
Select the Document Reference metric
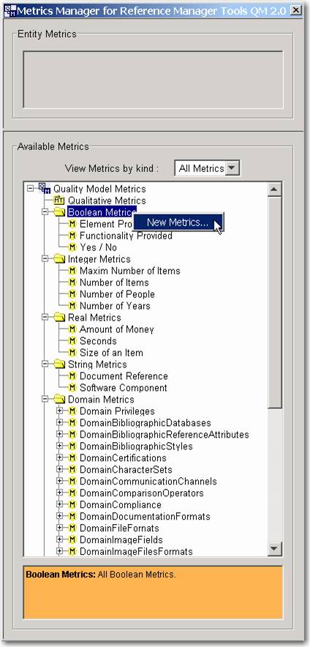click(x=124, y=376)
